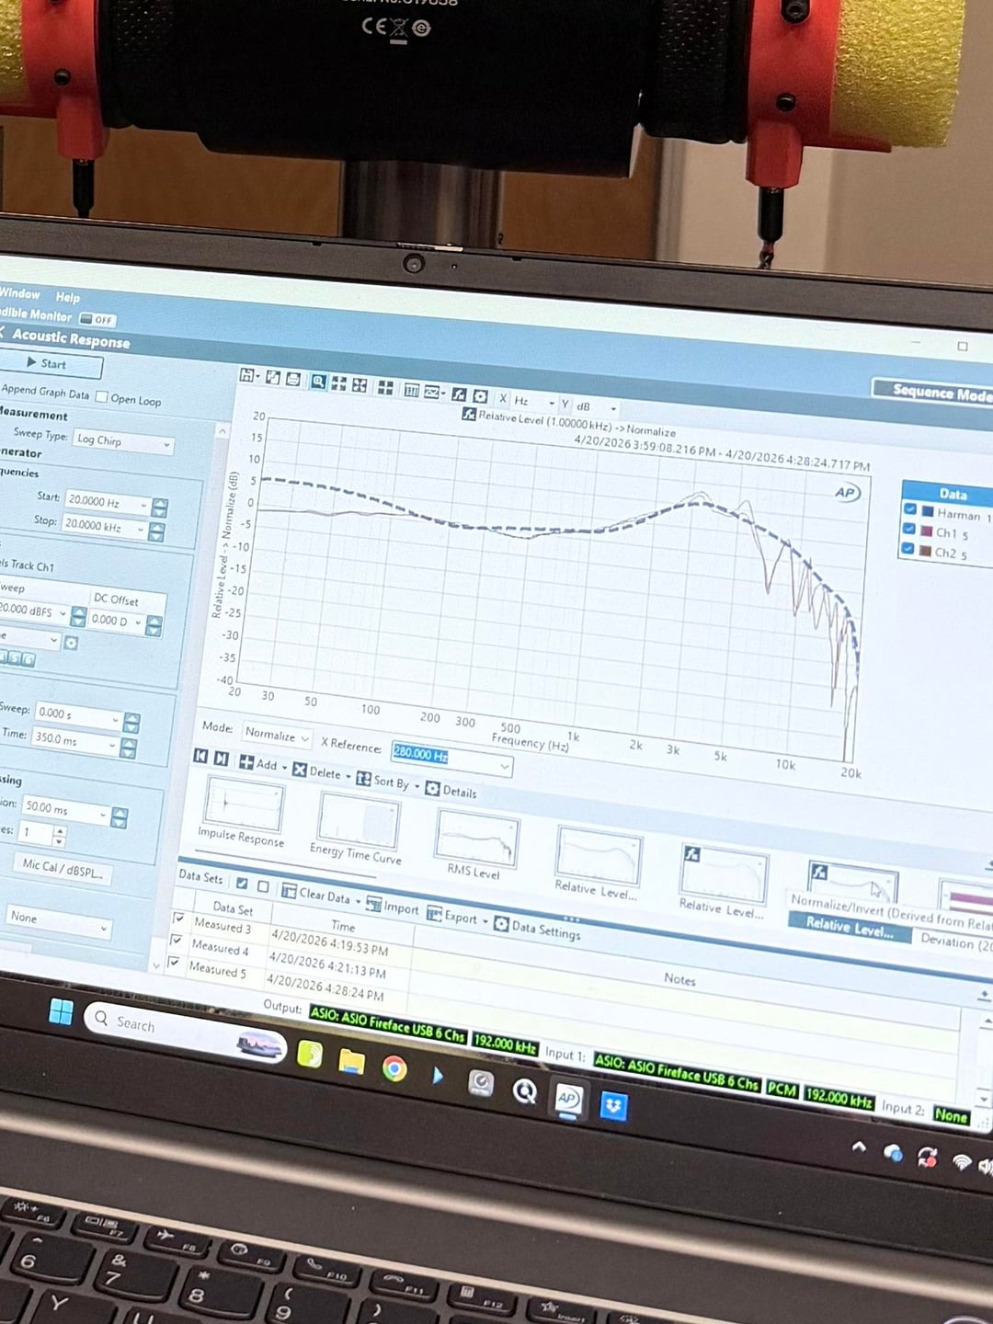Open the Window menu
The width and height of the screenshot is (993, 1324).
20,292
